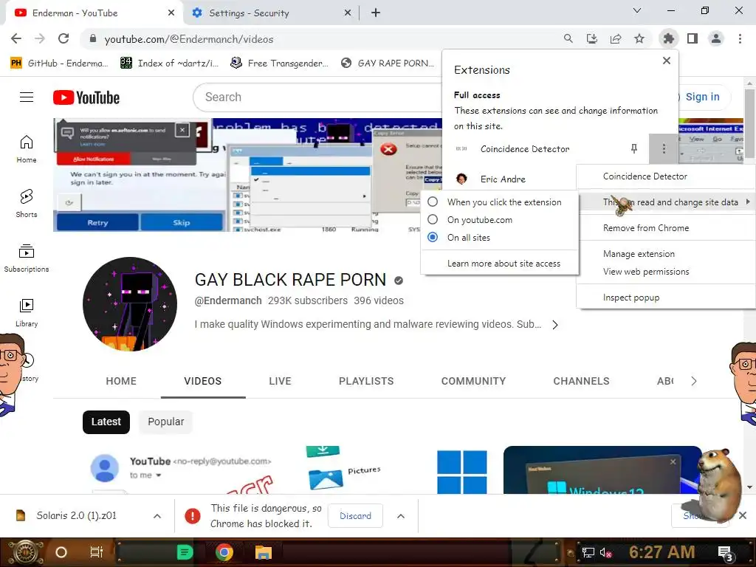Open the COMMUNITY channel tab
This screenshot has height=567, width=756.
point(473,381)
